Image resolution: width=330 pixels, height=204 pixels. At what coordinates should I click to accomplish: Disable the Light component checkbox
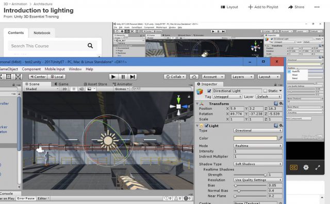pos(207,126)
